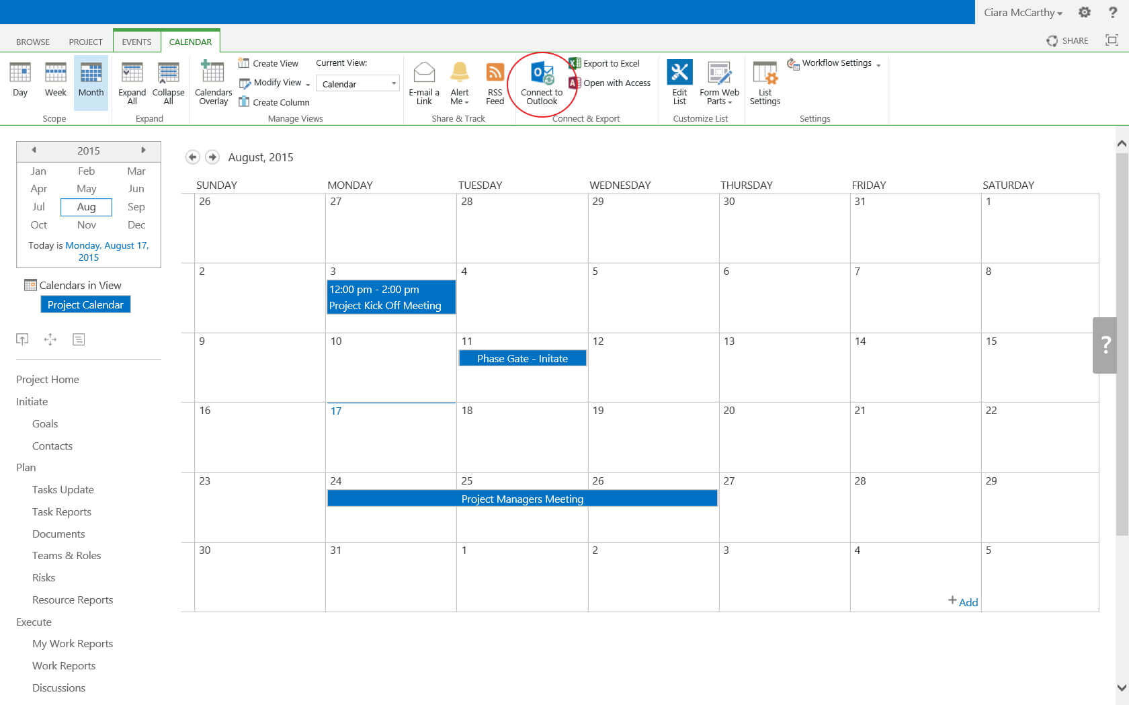Open Calendars Overlay
This screenshot has height=705, width=1129.
click(x=213, y=83)
